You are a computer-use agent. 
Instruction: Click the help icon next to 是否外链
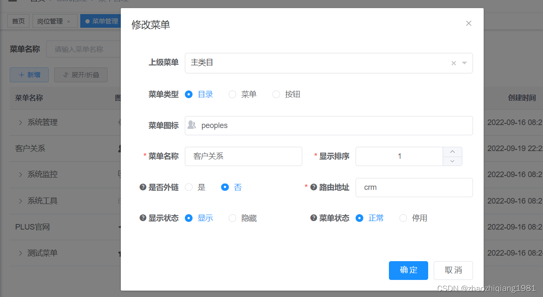click(143, 187)
